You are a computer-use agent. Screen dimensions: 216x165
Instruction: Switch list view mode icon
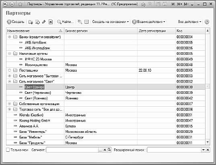click(86, 22)
